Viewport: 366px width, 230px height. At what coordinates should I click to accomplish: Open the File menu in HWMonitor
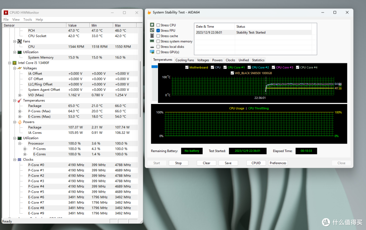(6, 20)
